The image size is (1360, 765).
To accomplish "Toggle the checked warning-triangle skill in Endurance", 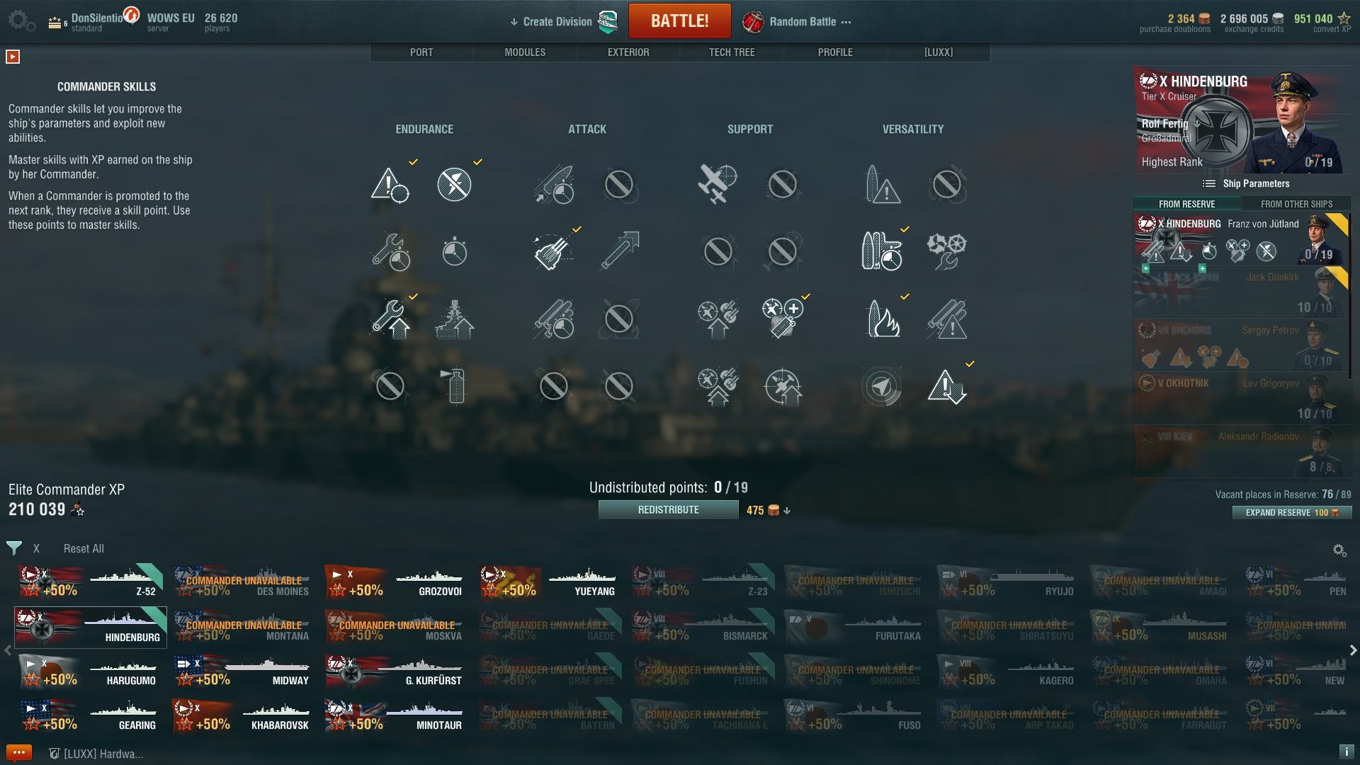I will (390, 184).
